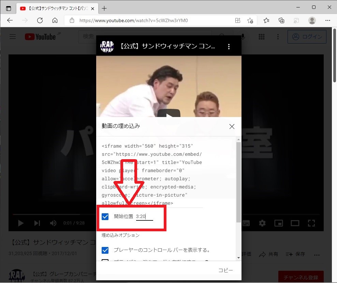Play the main video
Screen dimensions: 337x283
click(20, 223)
